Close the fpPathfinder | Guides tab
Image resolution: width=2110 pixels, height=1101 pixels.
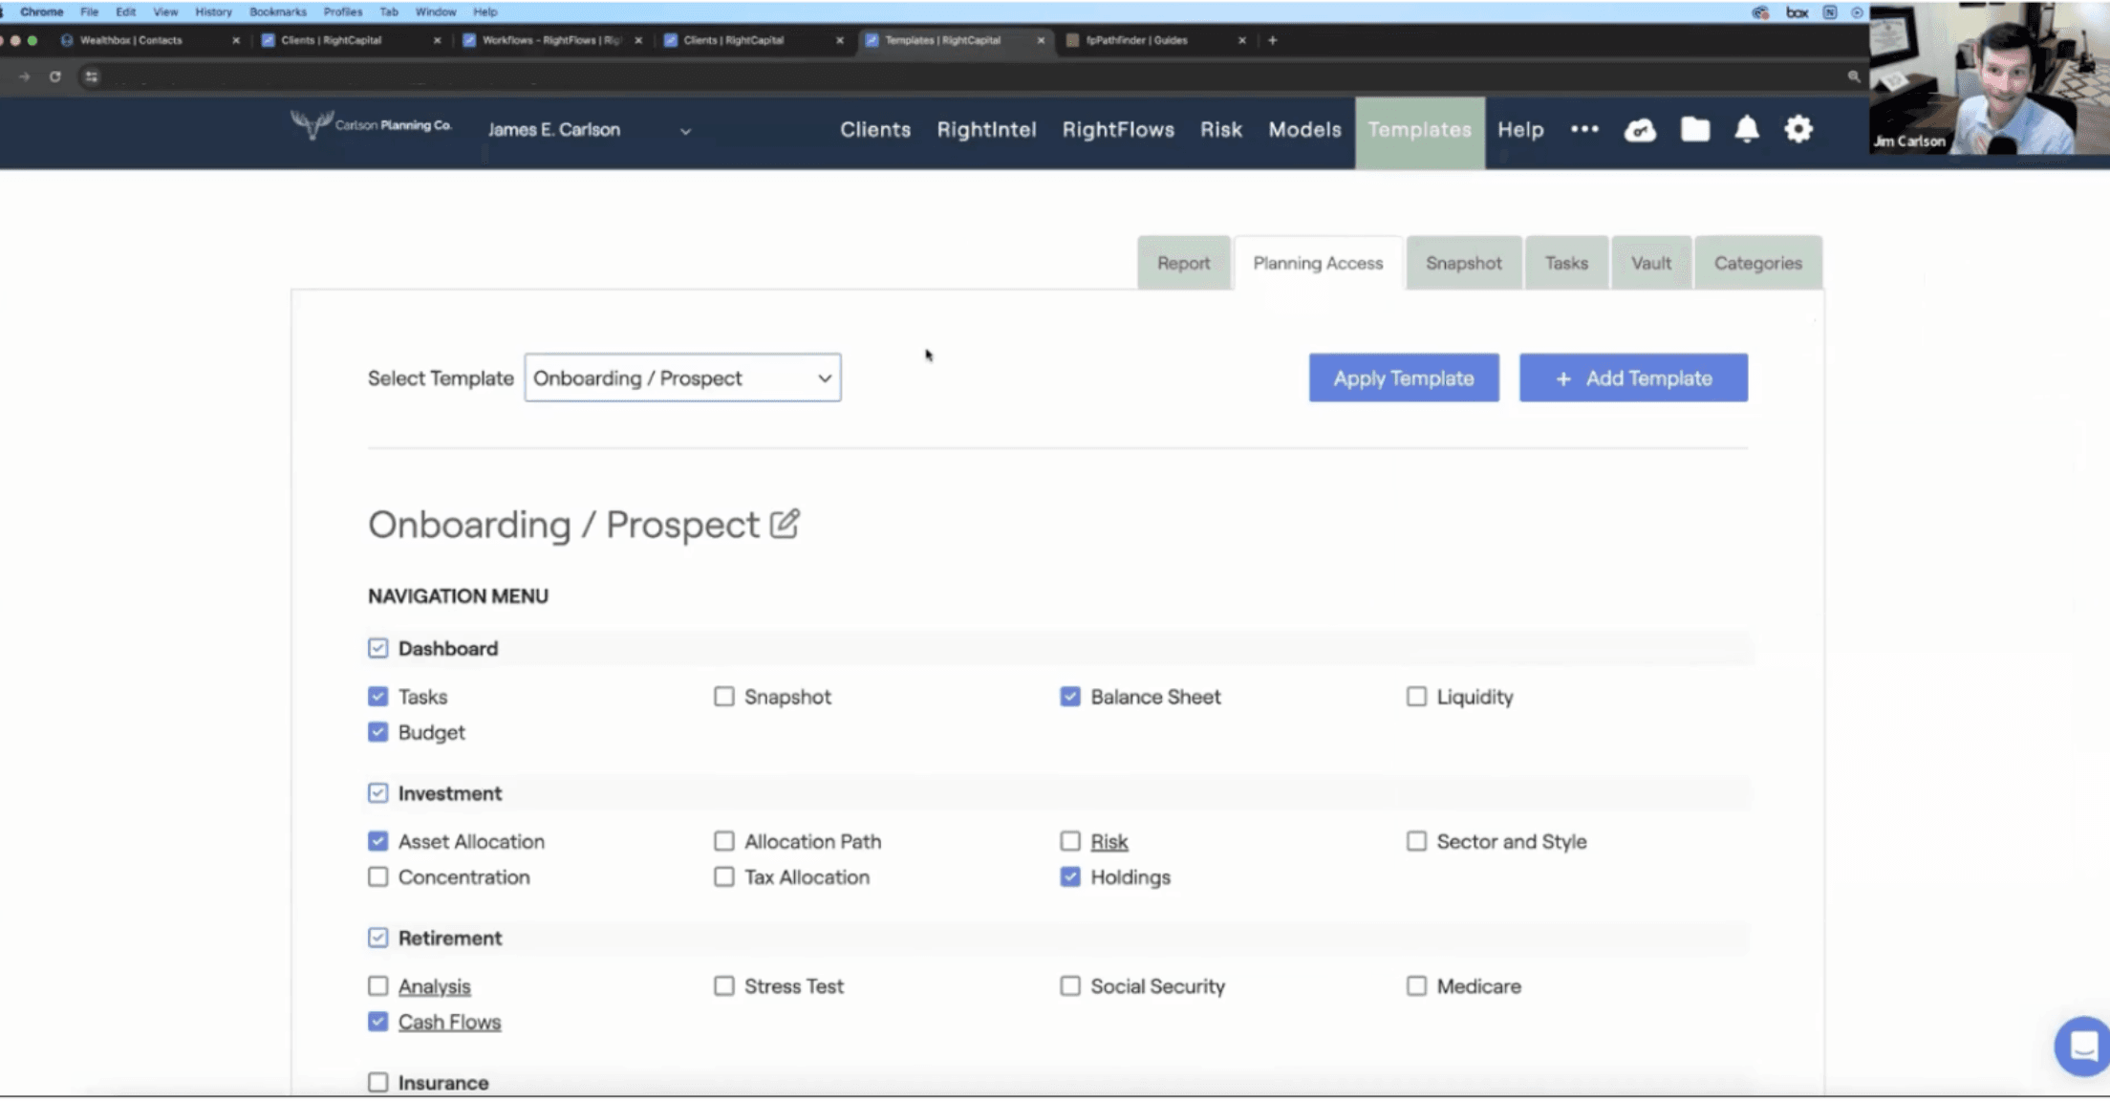(1241, 40)
